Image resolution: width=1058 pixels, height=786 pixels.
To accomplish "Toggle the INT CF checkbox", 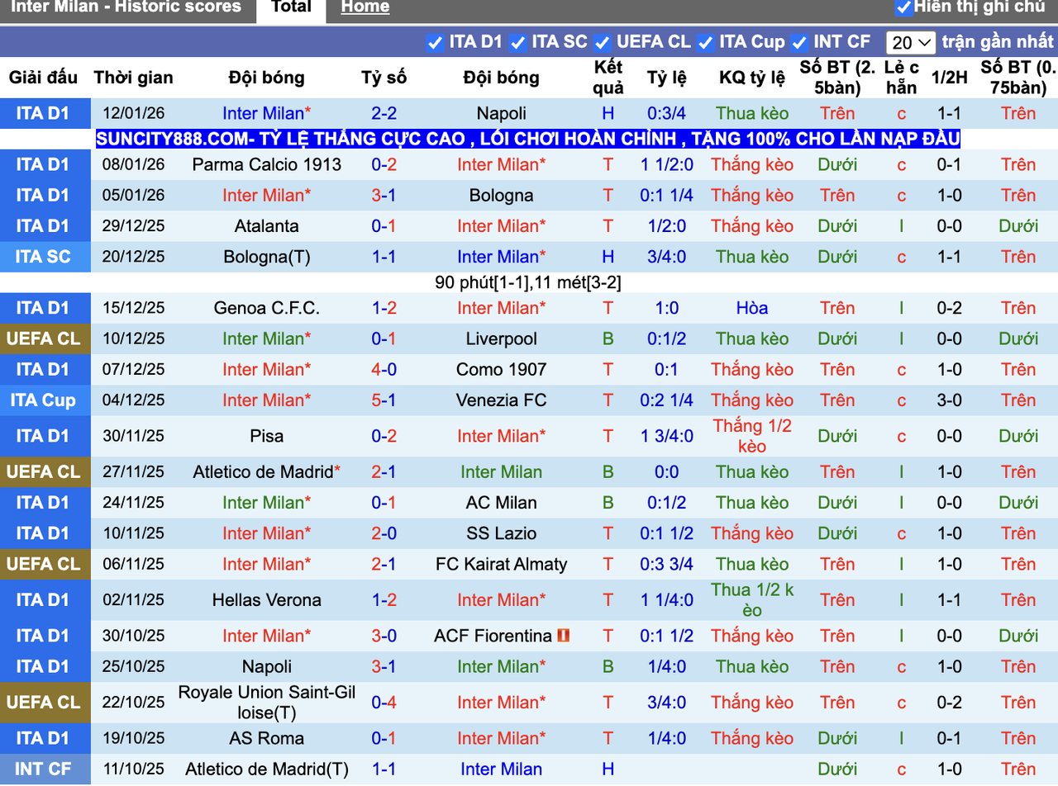I will point(799,43).
